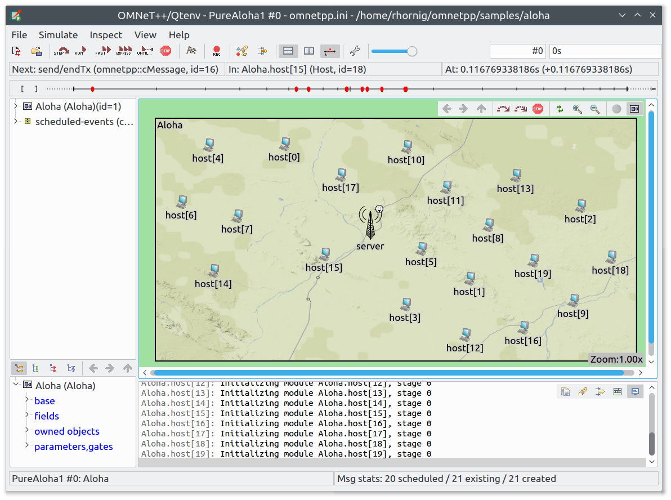Run simulation in FAST mode
The image size is (671, 500).
[x=102, y=51]
